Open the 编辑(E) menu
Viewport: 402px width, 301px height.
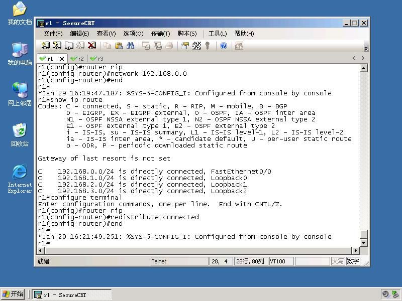79,34
